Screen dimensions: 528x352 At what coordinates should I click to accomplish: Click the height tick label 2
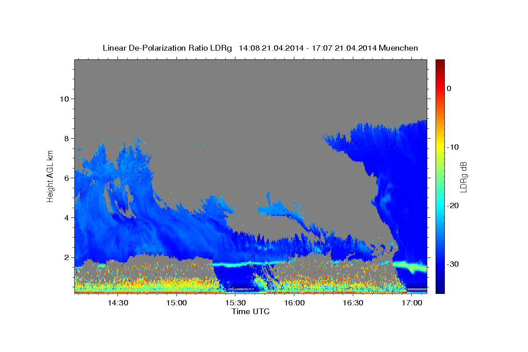pos(67,257)
